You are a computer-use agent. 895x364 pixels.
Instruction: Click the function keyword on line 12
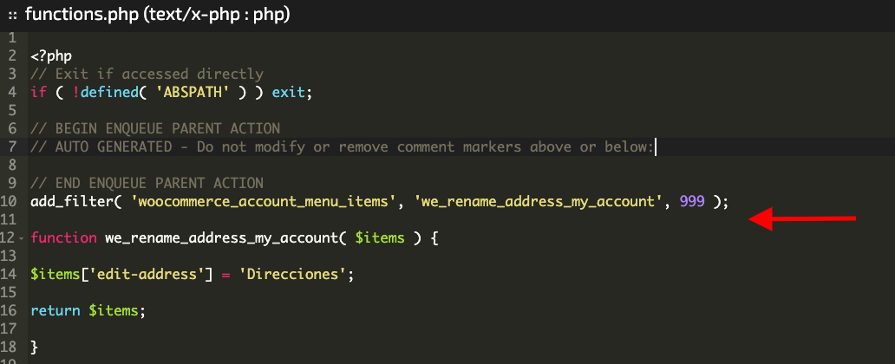(x=63, y=238)
